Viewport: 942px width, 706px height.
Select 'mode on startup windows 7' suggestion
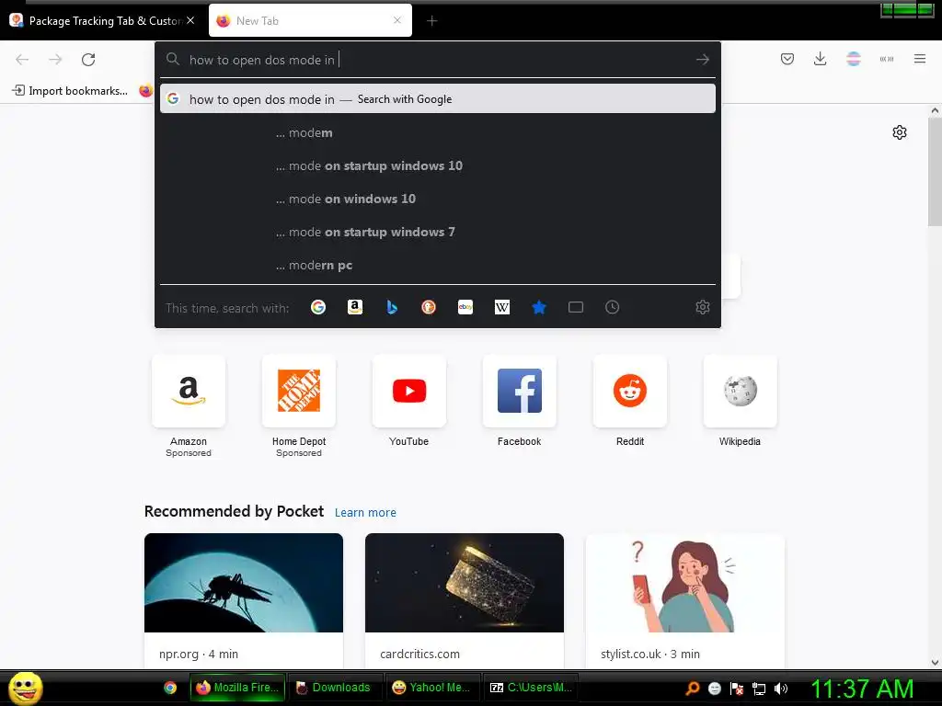[x=437, y=232]
